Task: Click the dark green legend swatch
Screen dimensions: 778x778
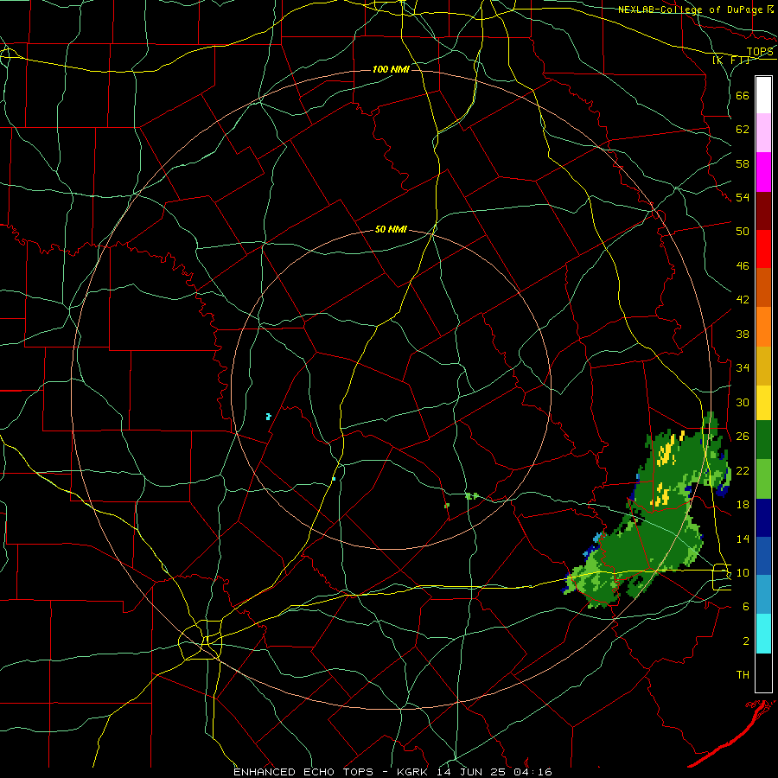Action: [x=763, y=440]
